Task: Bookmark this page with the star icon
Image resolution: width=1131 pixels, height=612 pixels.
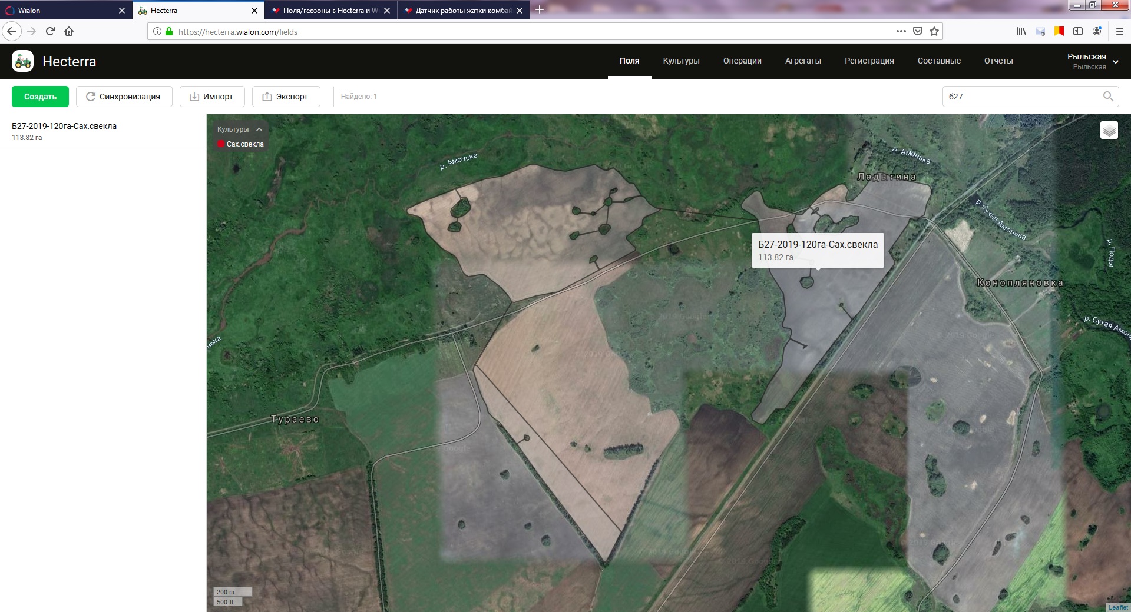Action: 934,32
